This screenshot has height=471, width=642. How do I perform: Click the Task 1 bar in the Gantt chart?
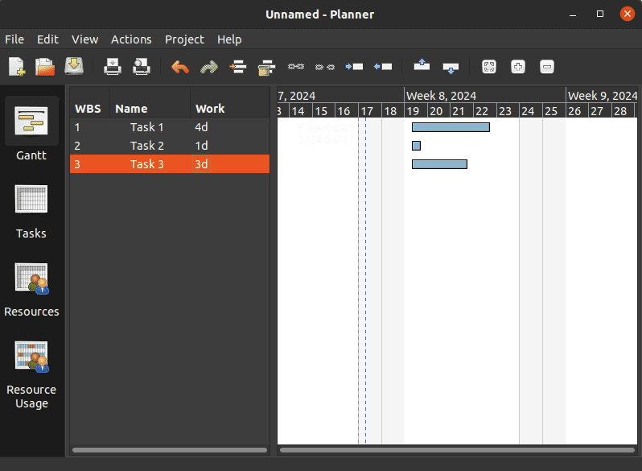coord(451,127)
